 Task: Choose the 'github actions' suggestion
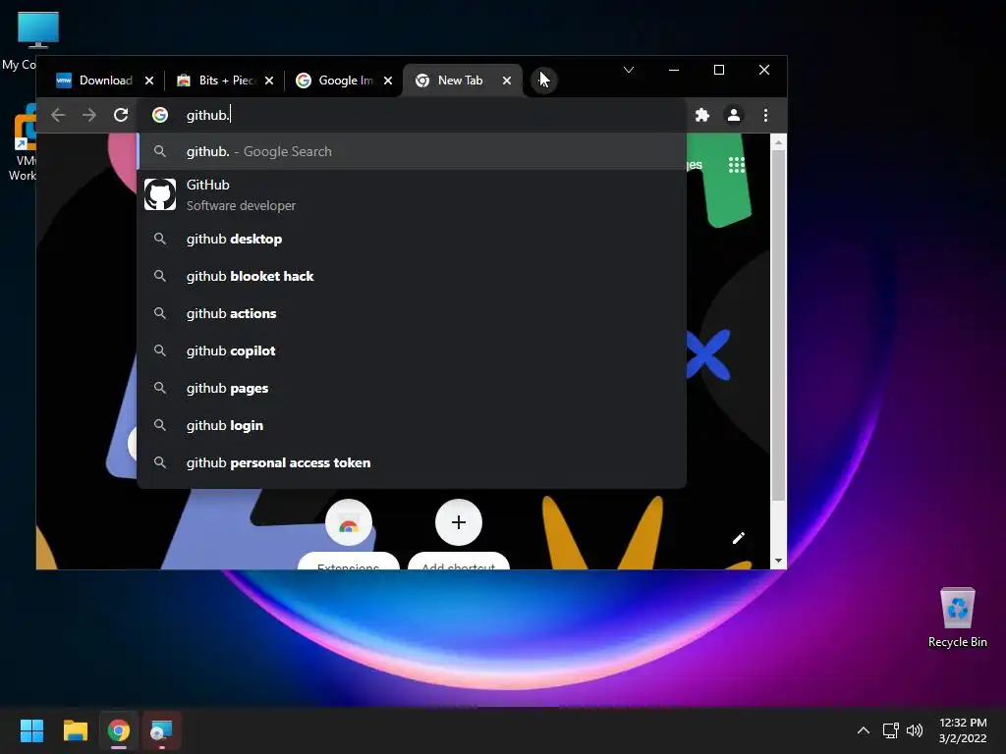pos(412,313)
